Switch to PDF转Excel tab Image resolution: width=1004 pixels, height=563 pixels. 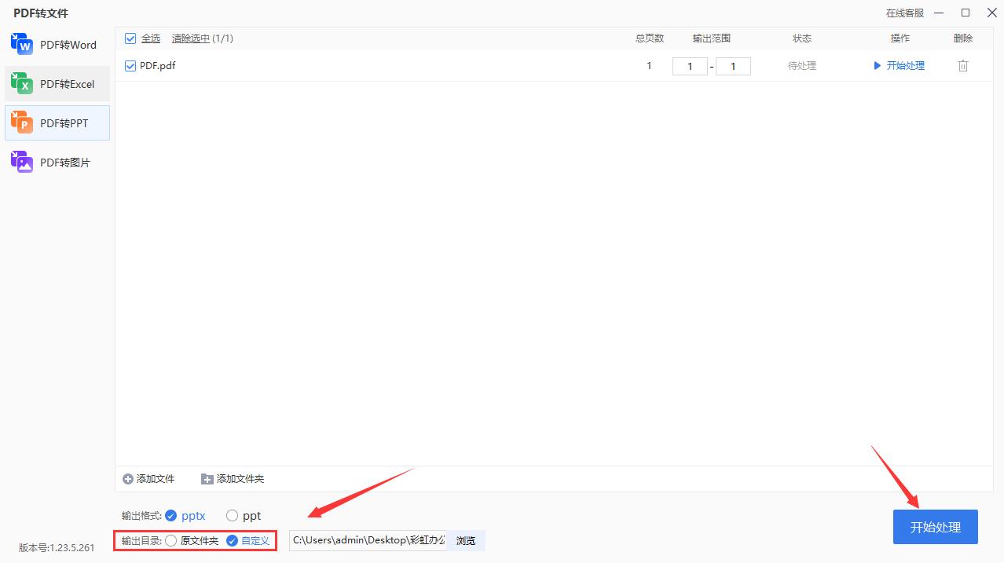coord(57,84)
